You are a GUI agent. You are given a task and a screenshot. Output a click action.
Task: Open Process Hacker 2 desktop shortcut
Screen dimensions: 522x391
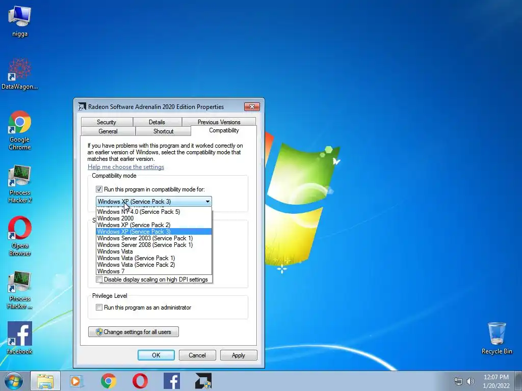(x=20, y=183)
